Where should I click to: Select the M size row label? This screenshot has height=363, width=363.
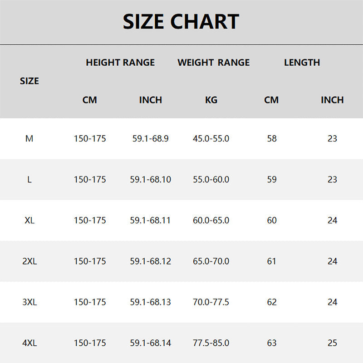pos(29,139)
